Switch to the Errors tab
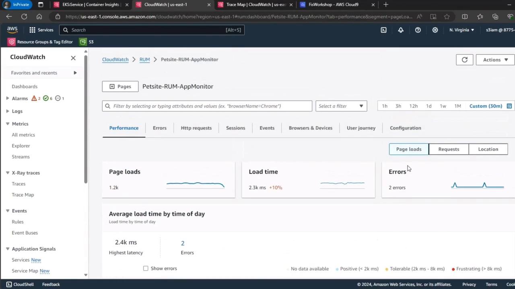The image size is (515, 289). pos(159,128)
